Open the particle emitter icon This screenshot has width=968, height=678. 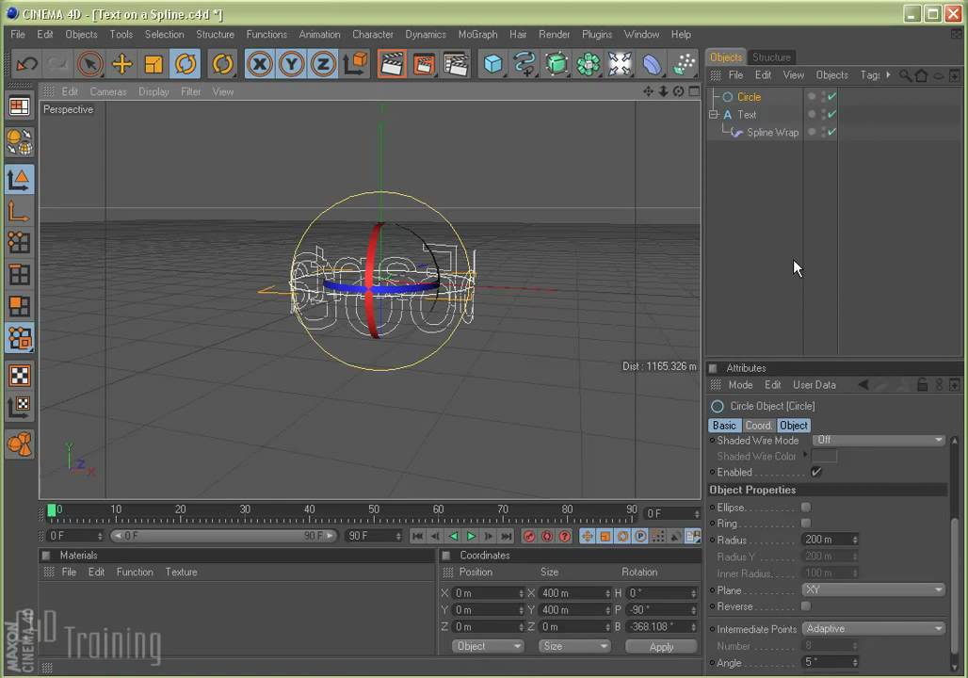pos(684,64)
